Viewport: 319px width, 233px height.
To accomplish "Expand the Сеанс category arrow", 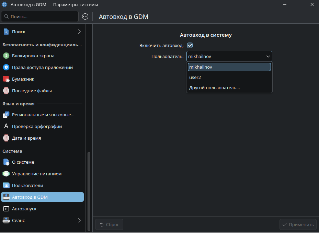I will tap(79, 220).
